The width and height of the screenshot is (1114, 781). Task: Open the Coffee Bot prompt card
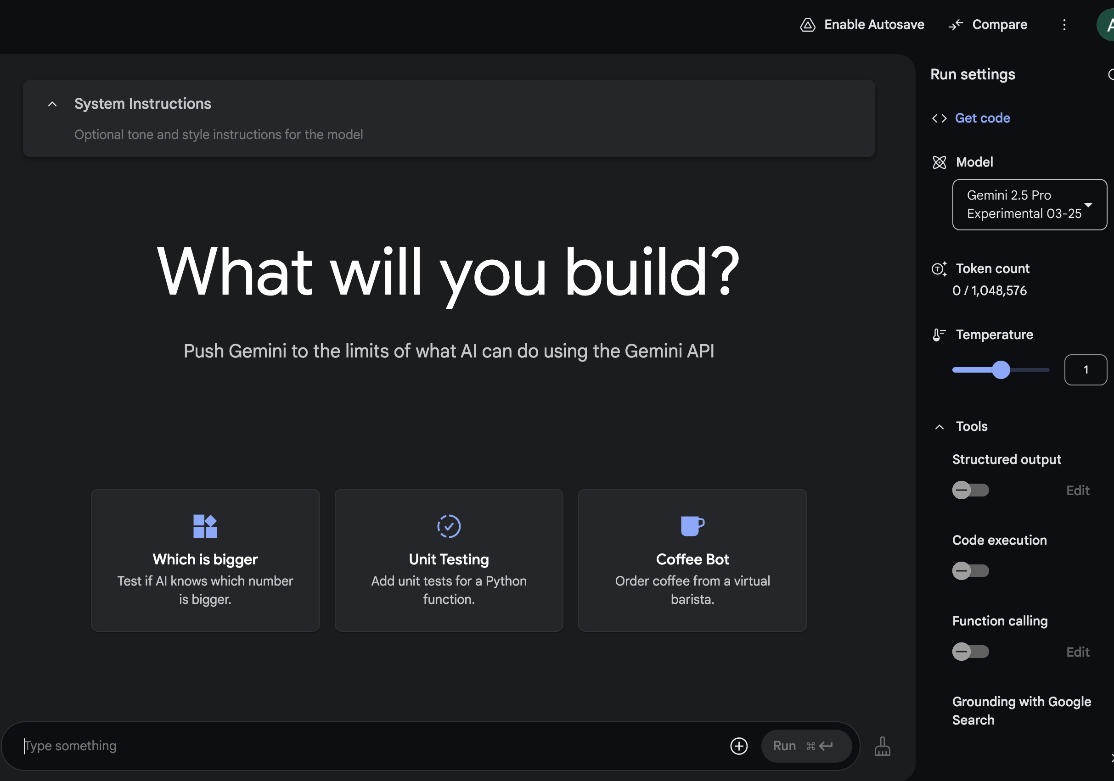692,560
